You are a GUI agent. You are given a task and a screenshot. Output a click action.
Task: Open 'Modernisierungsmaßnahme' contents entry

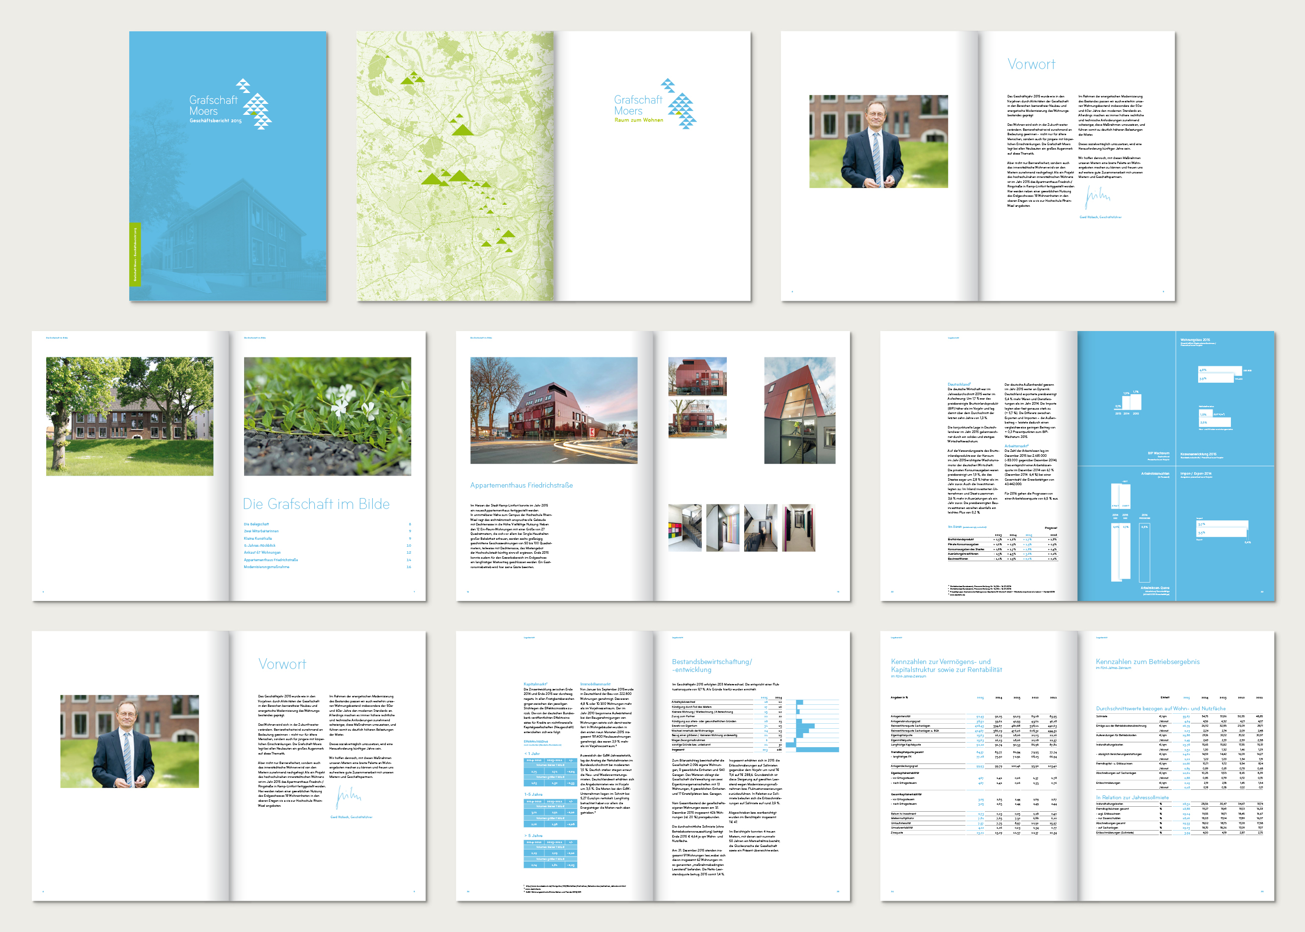266,567
